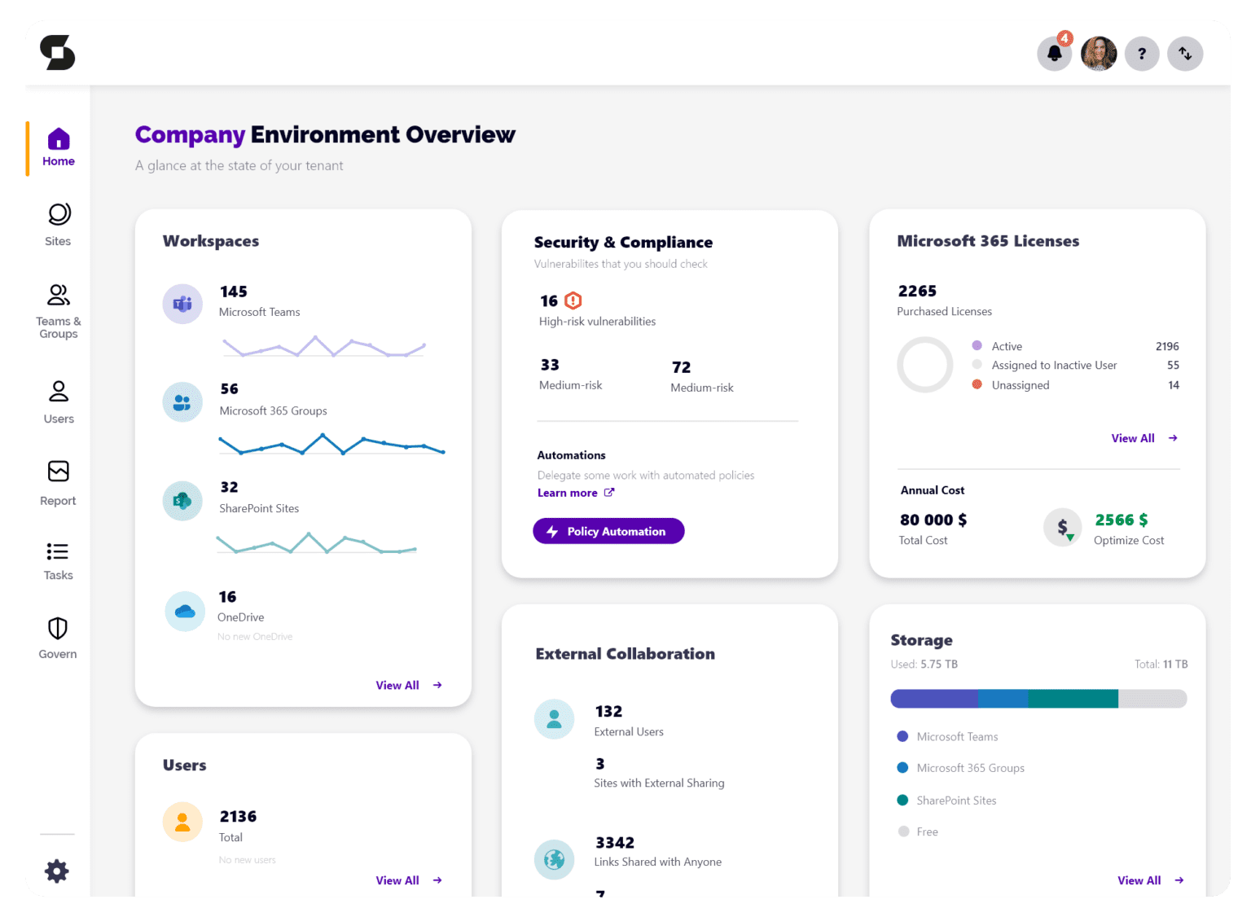Open the Tasks sidebar item

[58, 561]
